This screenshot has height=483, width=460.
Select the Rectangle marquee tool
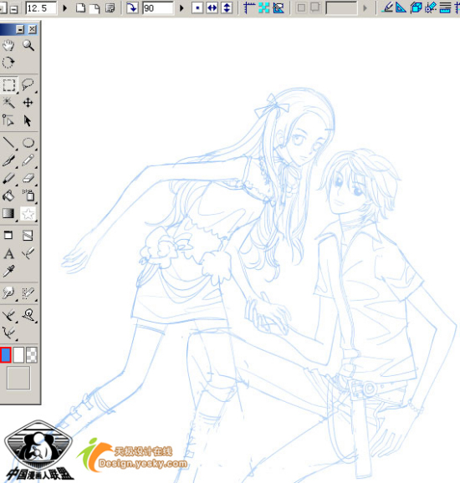8,85
